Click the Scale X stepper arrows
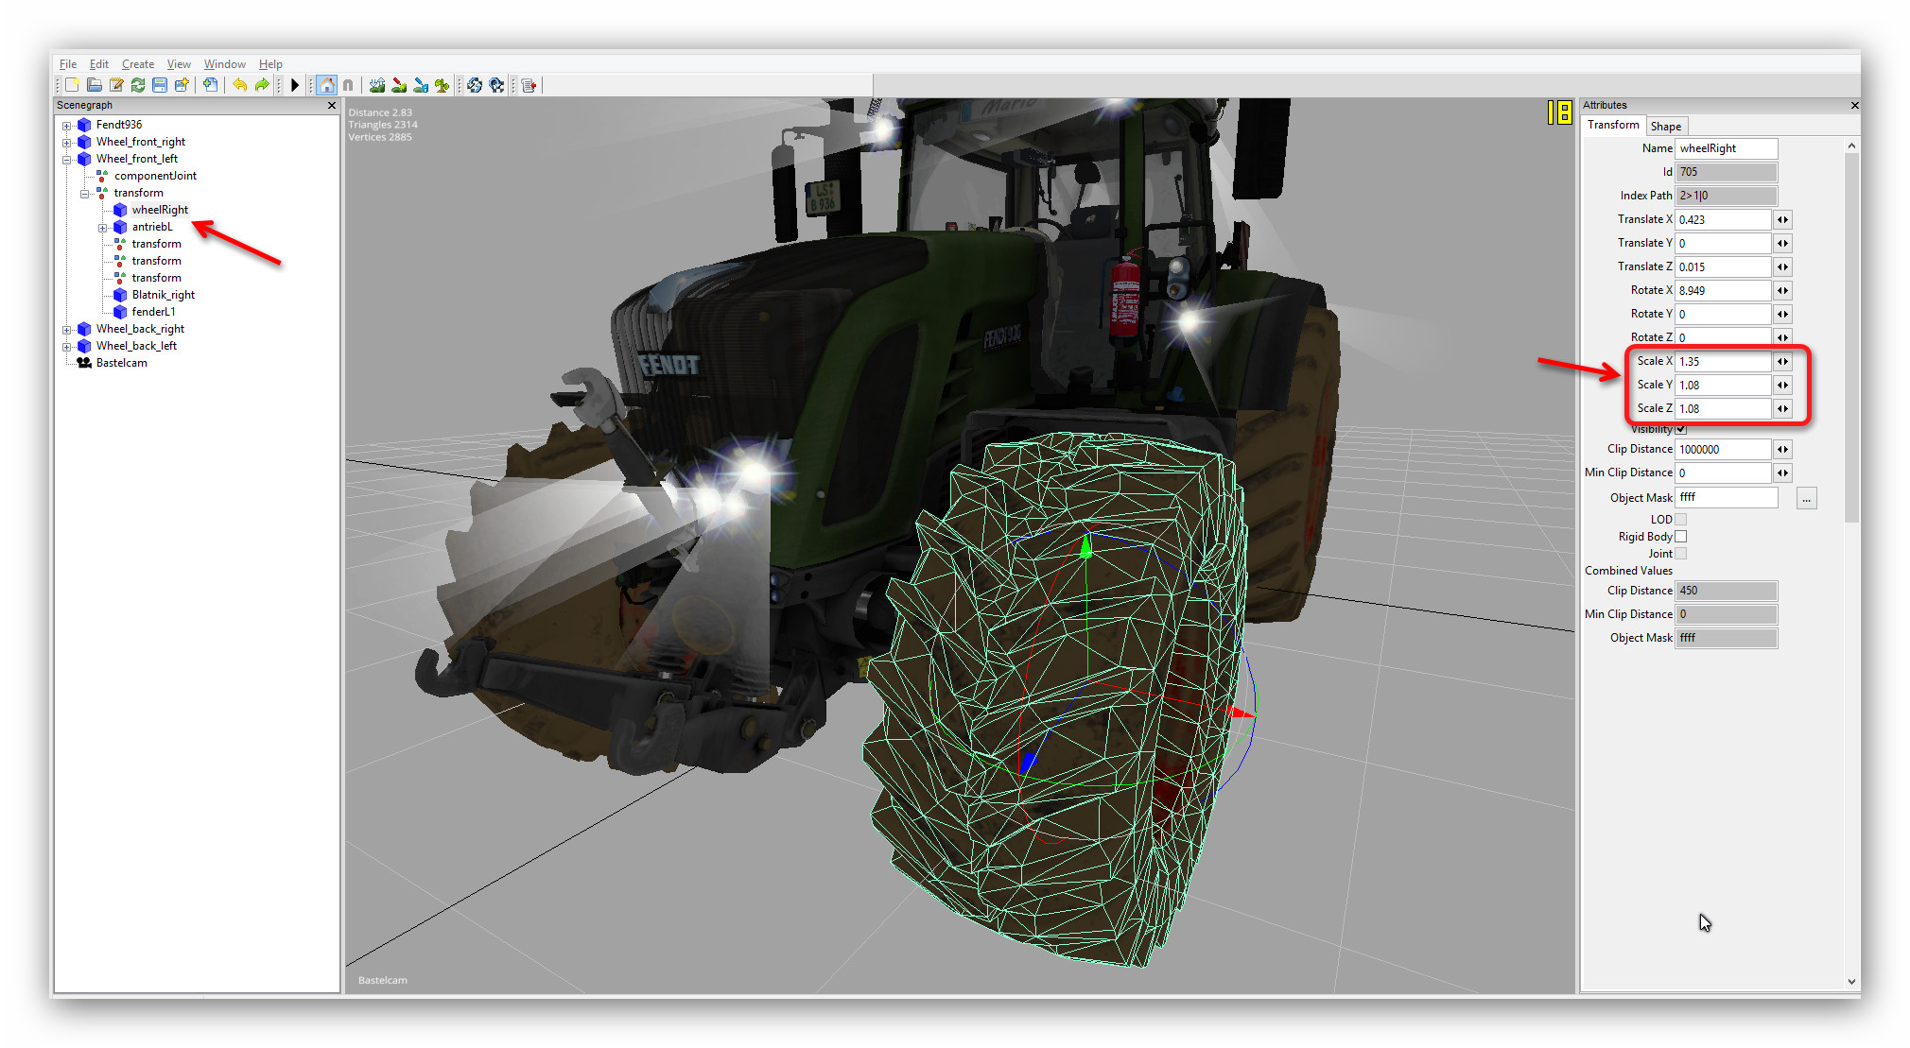Screen dimensions: 1910x1048 pos(1782,361)
